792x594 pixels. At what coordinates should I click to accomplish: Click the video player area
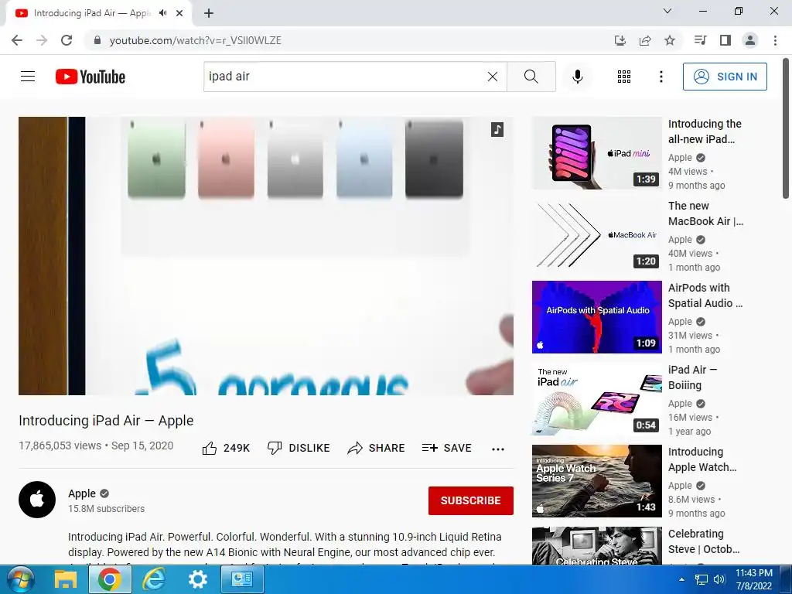pos(266,255)
